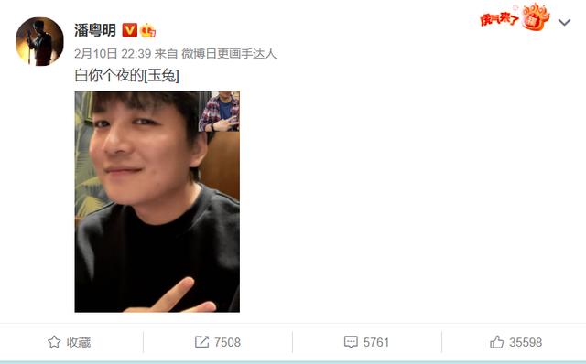
Task: Click the 白你个夜的 post text
Action: [109, 76]
